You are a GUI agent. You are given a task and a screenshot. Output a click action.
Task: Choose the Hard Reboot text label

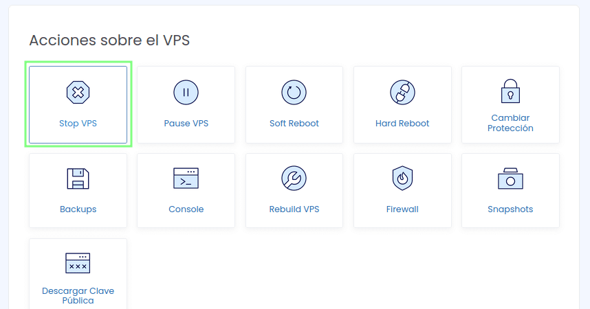tap(402, 124)
